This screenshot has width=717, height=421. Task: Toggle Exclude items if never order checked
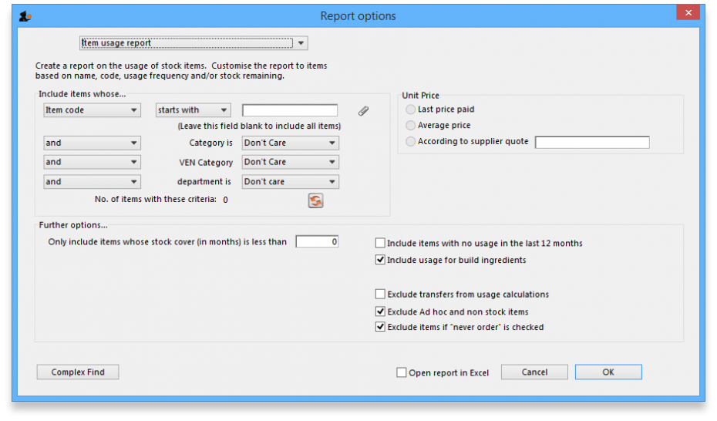click(x=380, y=327)
